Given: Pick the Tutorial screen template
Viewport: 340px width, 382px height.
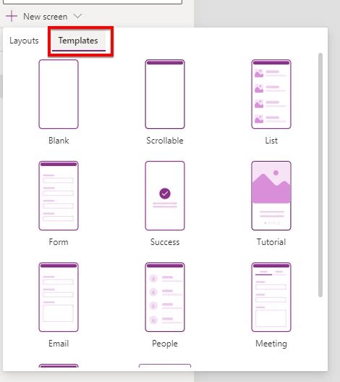Looking at the screenshot, I should click(x=271, y=196).
